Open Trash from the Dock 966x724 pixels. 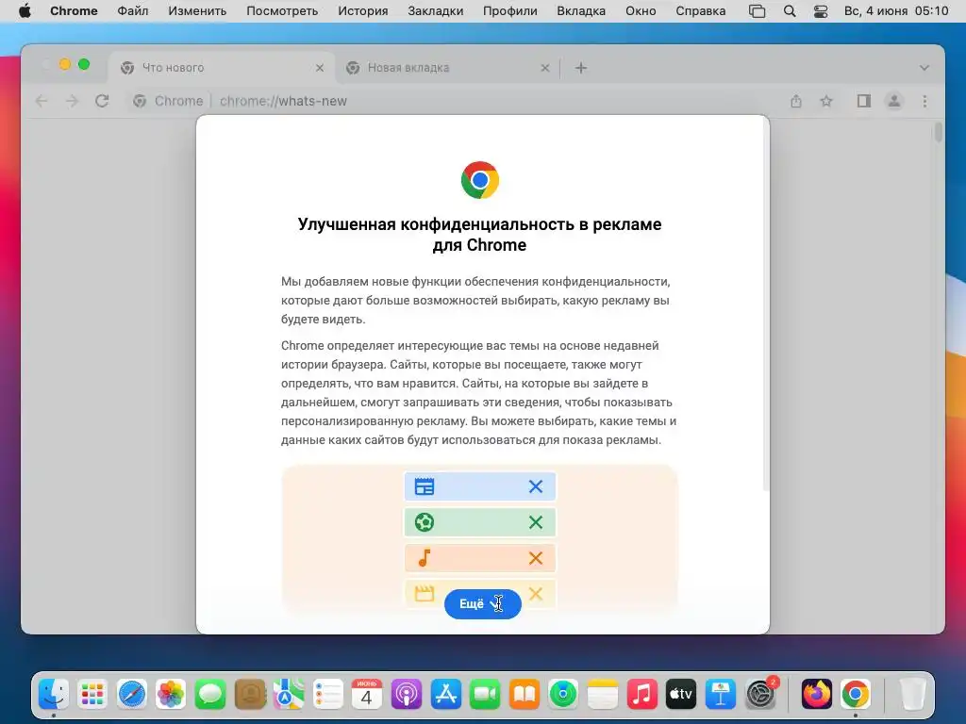pos(912,695)
